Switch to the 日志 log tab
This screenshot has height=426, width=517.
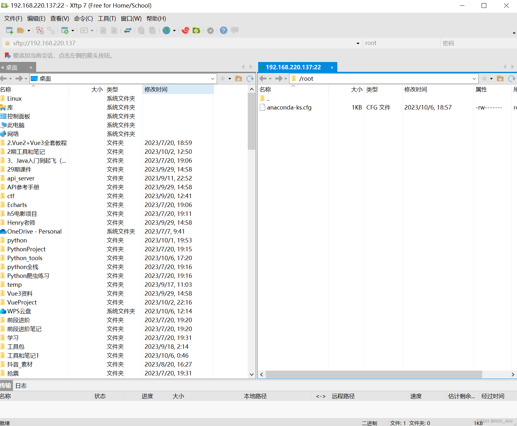(x=21, y=385)
